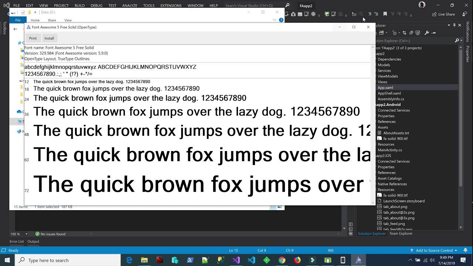Open Google Chrome from the taskbar
The width and height of the screenshot is (473, 266).
point(282,260)
